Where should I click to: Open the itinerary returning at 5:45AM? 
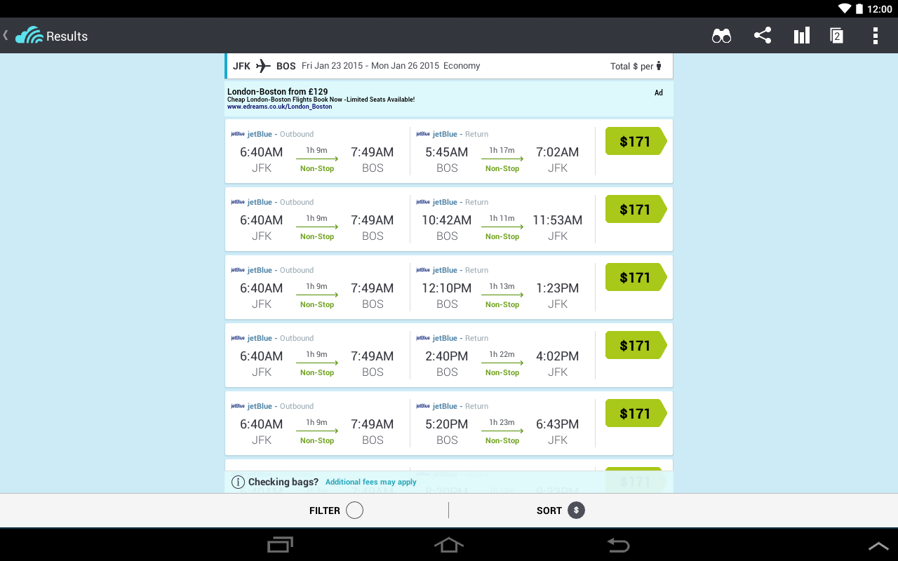(x=449, y=151)
